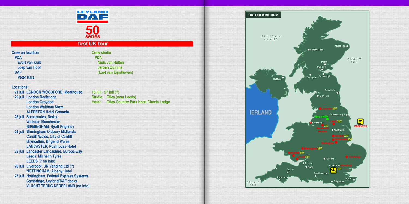This screenshot has height=204, width=409.
Task: Click the 'Cambridge, Leyland/DAF dealer' list entry
Action: tap(52, 181)
